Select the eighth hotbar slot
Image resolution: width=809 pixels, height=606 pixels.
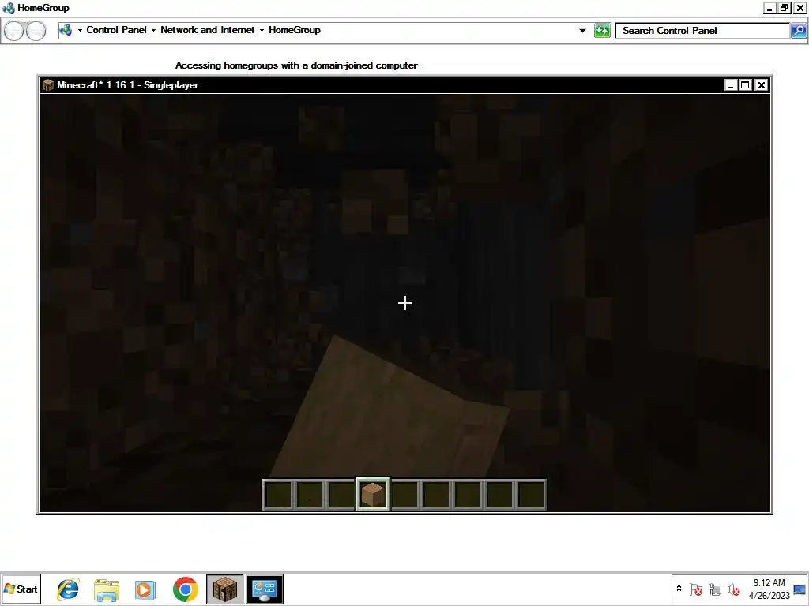coord(499,495)
